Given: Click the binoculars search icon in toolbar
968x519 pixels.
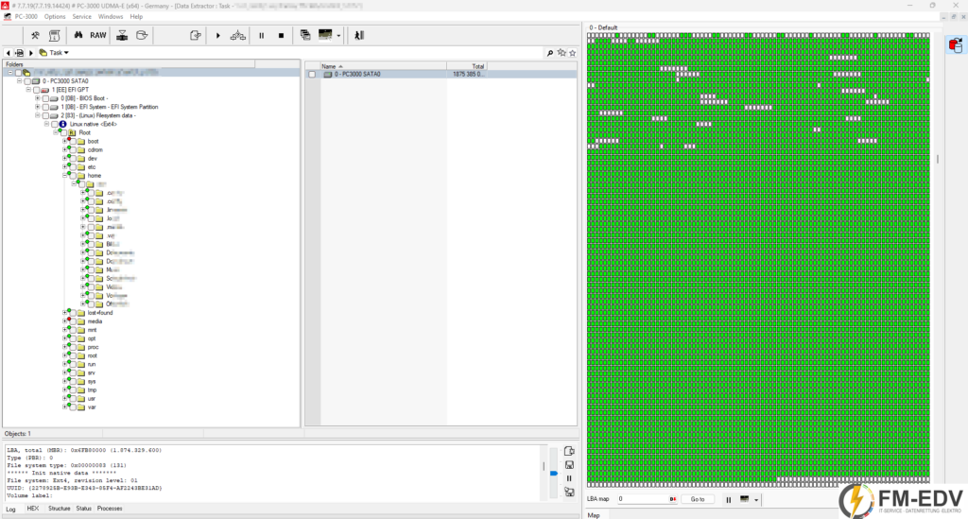Looking at the screenshot, I should pos(78,35).
